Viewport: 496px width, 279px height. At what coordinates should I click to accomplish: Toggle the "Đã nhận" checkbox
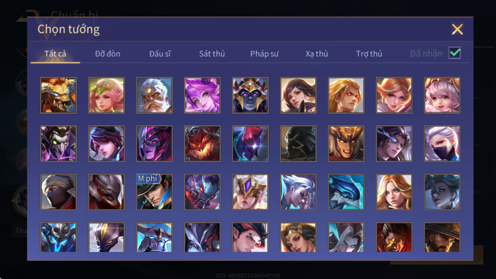pyautogui.click(x=454, y=53)
